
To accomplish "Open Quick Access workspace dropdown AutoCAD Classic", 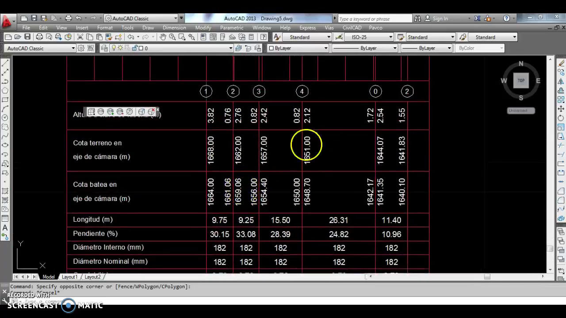I will [141, 19].
